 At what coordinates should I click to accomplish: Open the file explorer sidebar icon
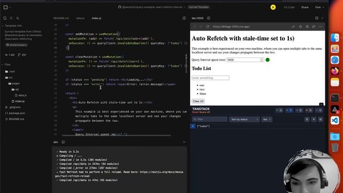click(x=5, y=18)
